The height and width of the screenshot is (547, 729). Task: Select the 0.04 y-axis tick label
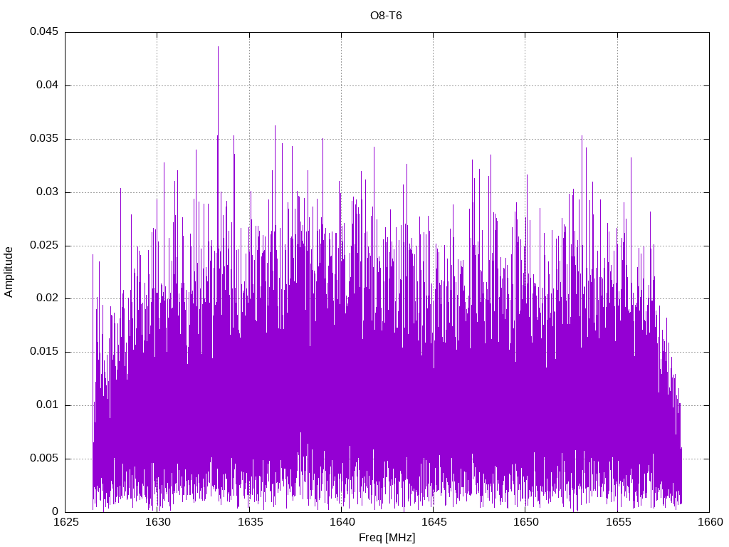click(47, 85)
